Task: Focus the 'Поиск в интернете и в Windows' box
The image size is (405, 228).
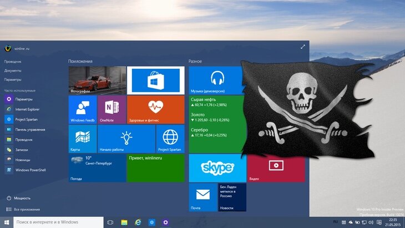Action: point(58,222)
